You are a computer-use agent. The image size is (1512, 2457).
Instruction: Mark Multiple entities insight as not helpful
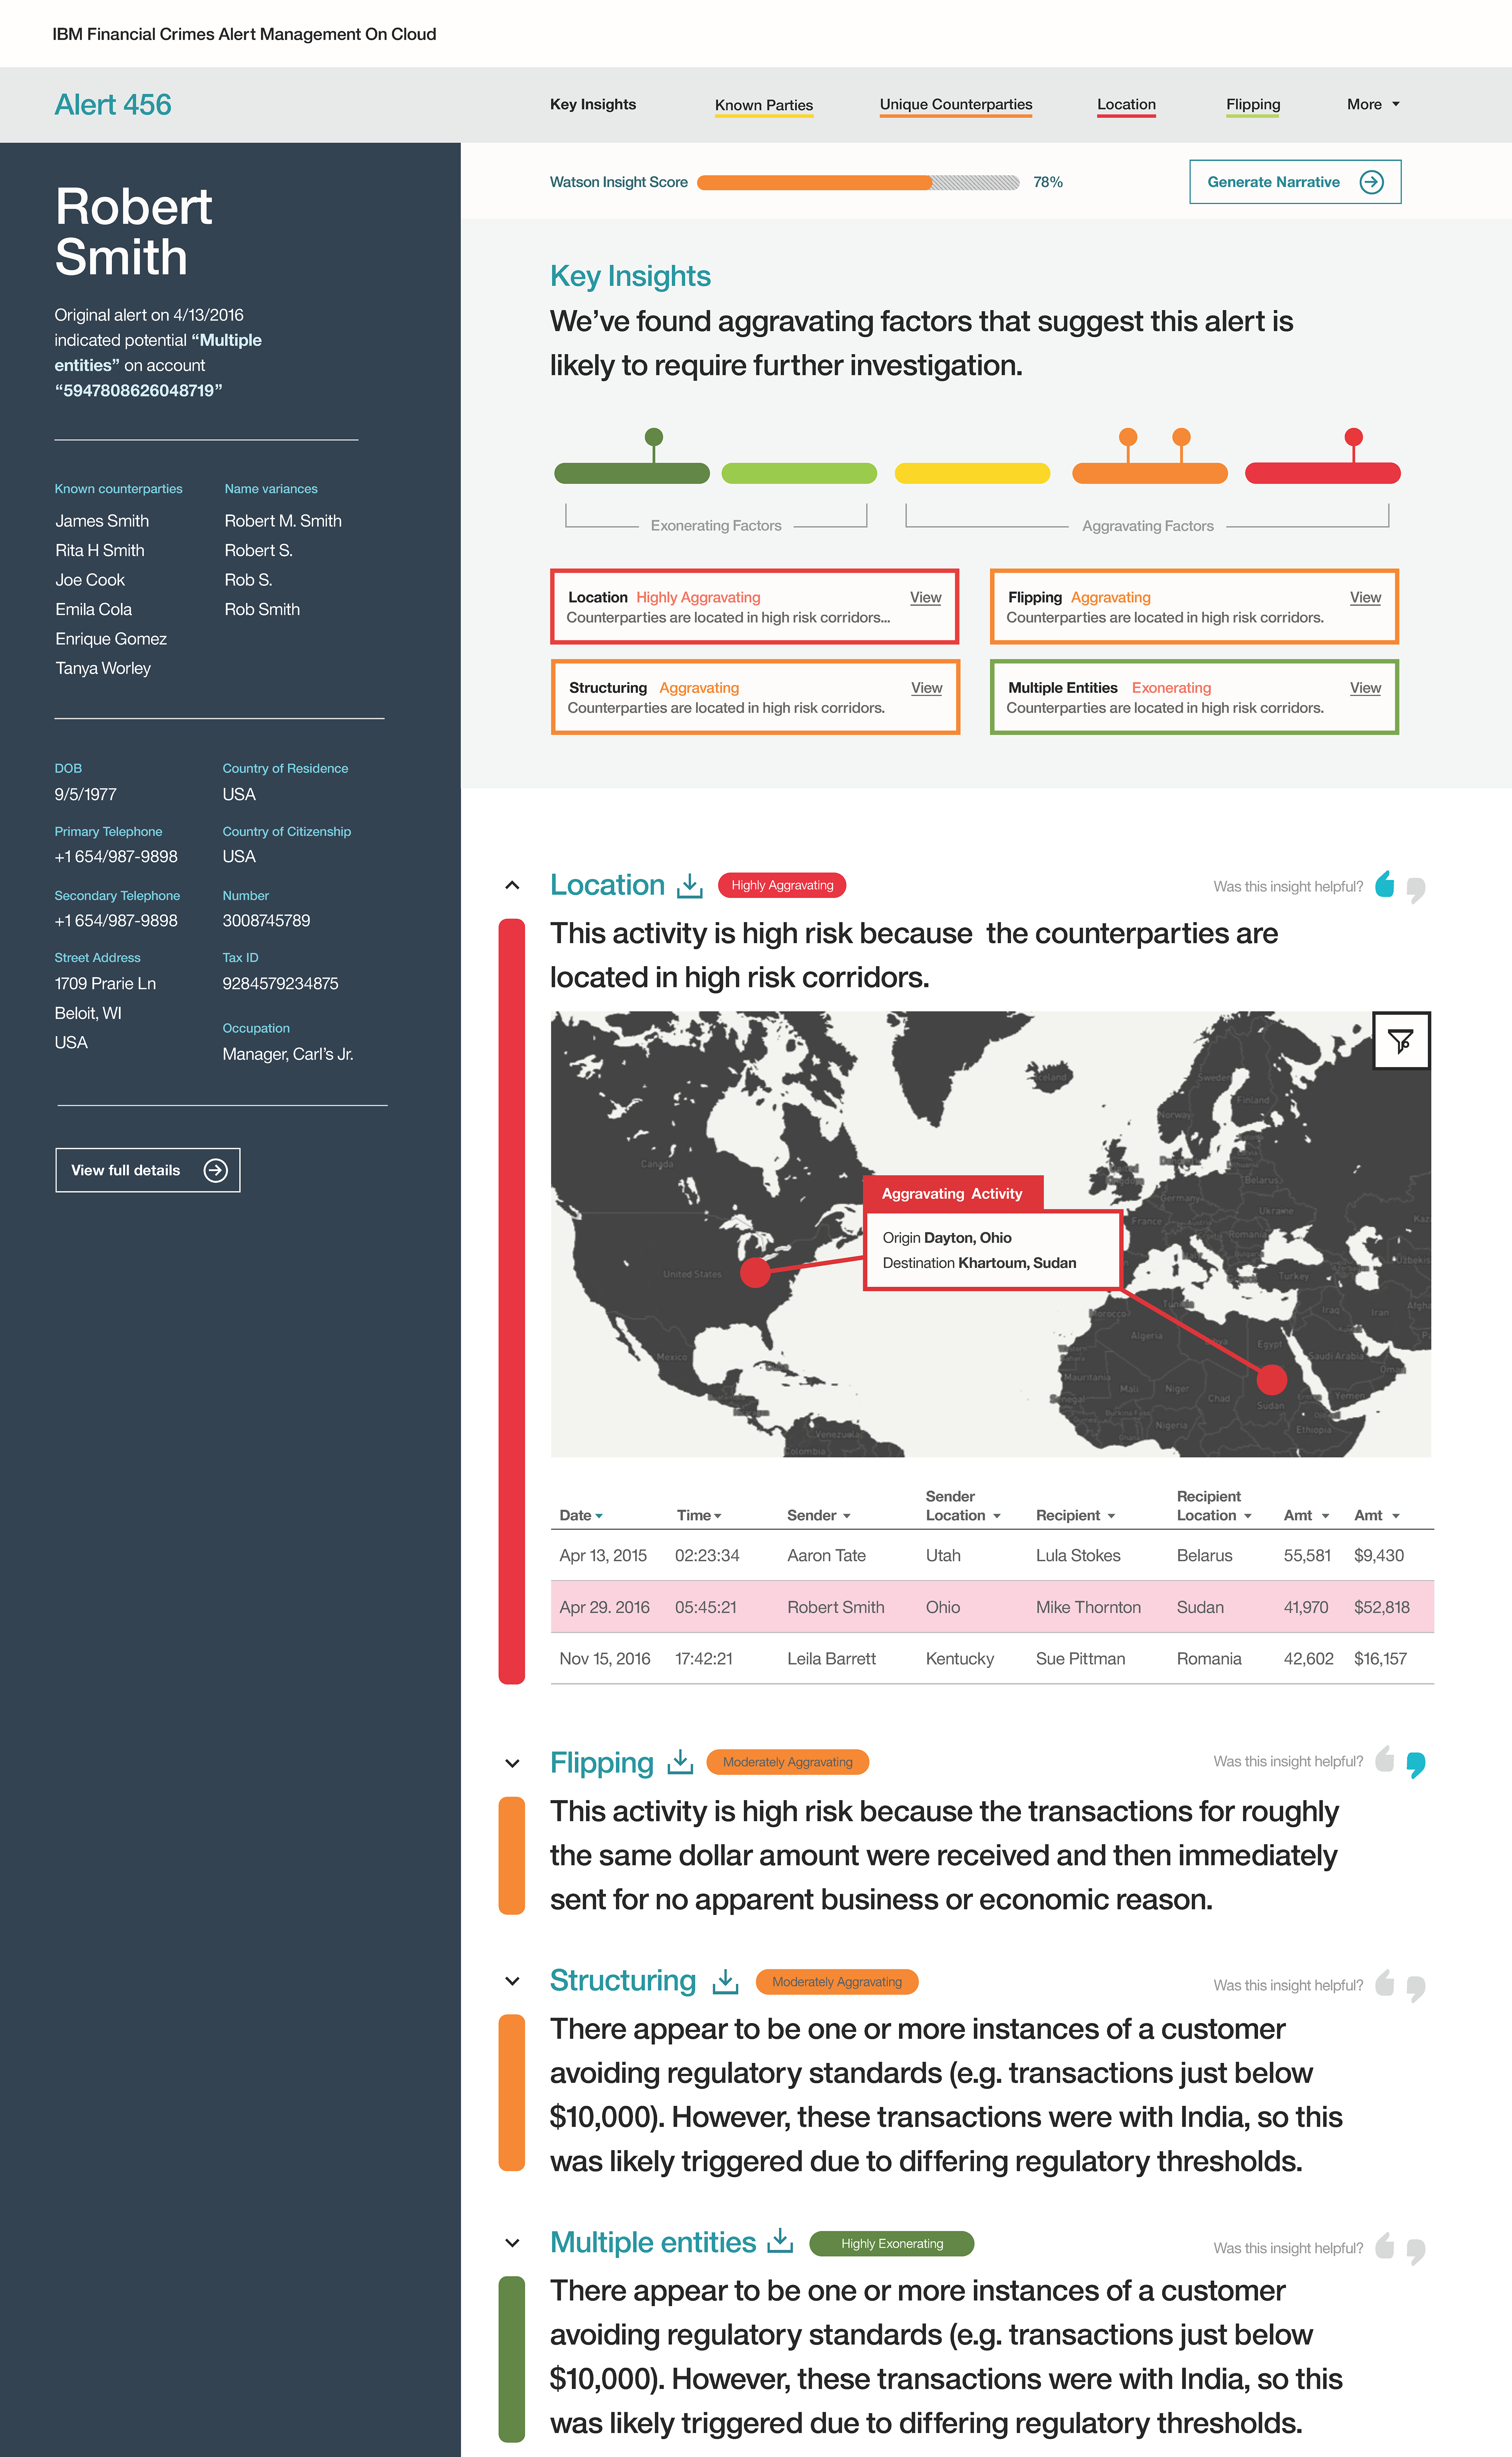pos(1416,2252)
